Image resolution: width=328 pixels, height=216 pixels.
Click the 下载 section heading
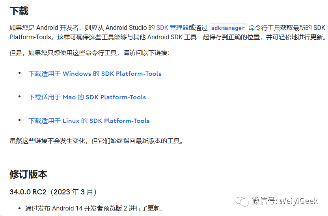[x=19, y=11]
